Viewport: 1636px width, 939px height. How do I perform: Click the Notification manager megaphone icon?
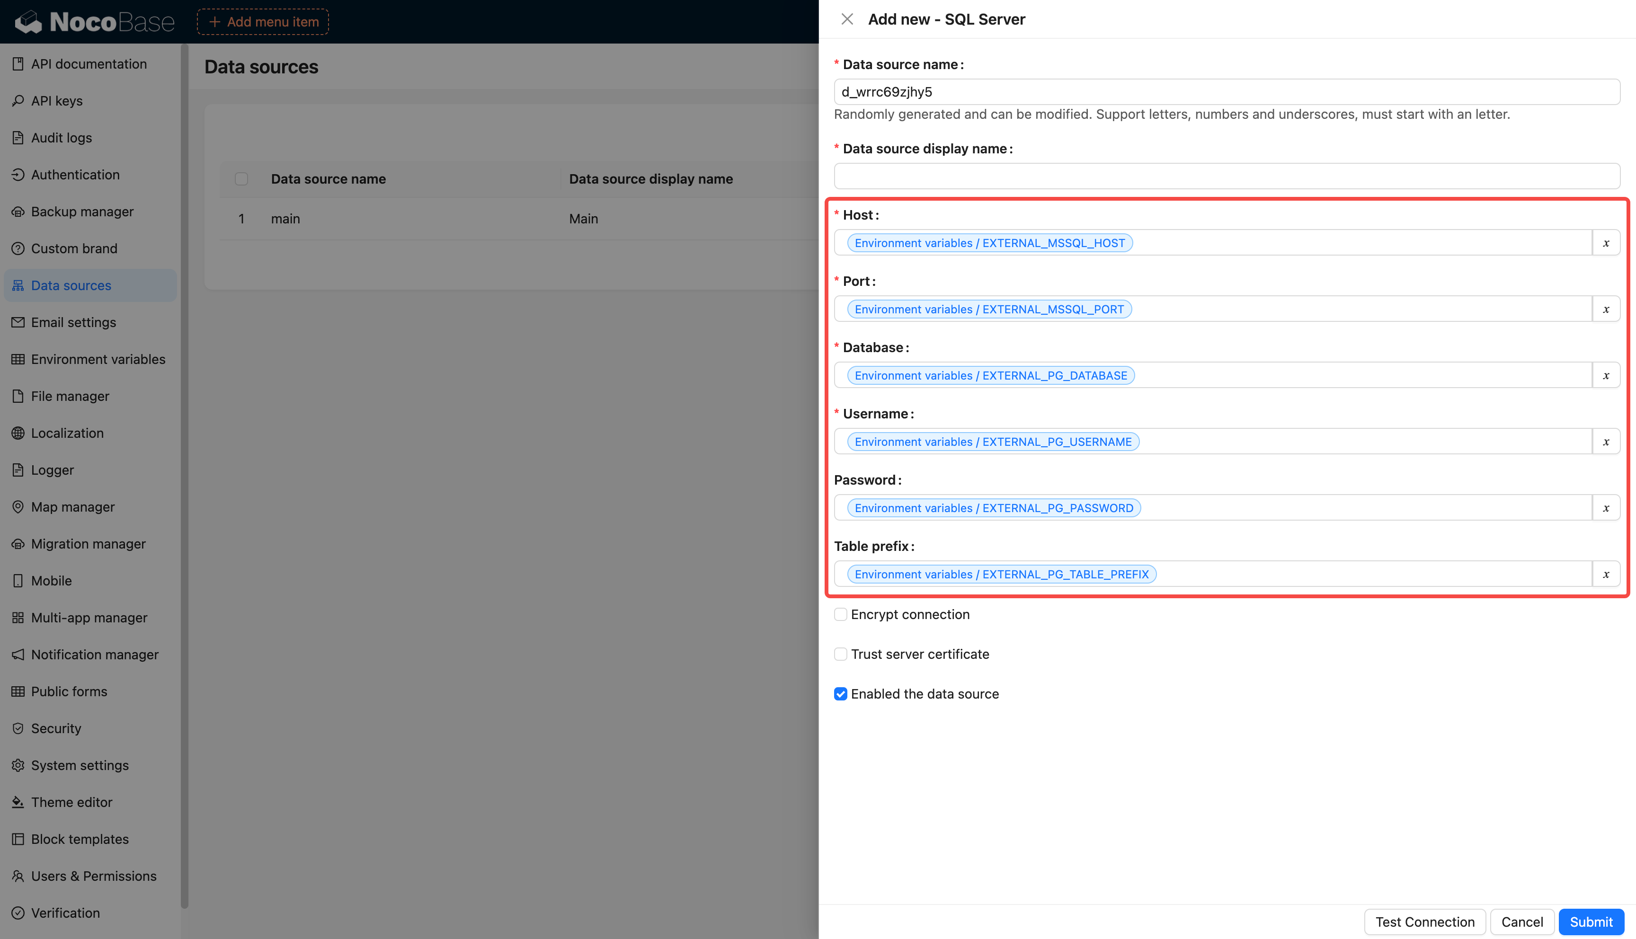tap(18, 655)
